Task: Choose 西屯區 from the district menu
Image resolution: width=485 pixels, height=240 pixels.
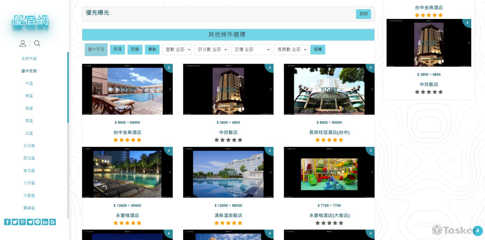Action: pyautogui.click(x=29, y=158)
